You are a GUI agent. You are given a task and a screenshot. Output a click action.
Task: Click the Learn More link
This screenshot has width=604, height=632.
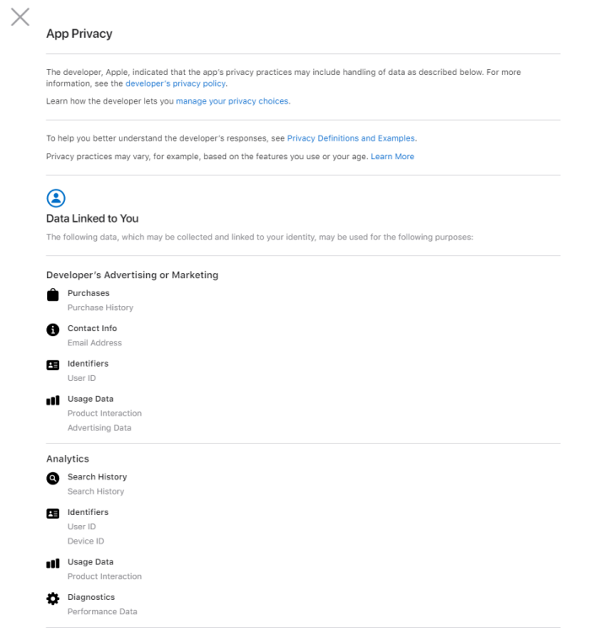(x=392, y=157)
